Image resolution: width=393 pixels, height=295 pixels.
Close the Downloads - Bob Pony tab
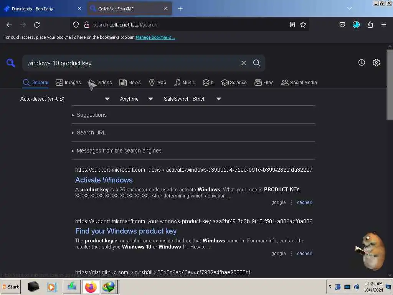click(x=79, y=9)
